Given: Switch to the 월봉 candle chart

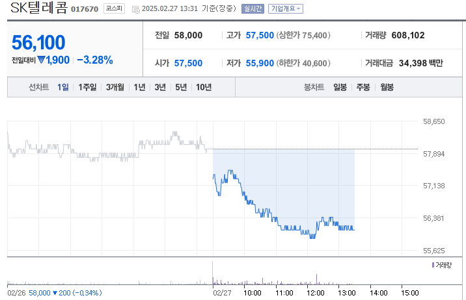Looking at the screenshot, I should [387, 87].
